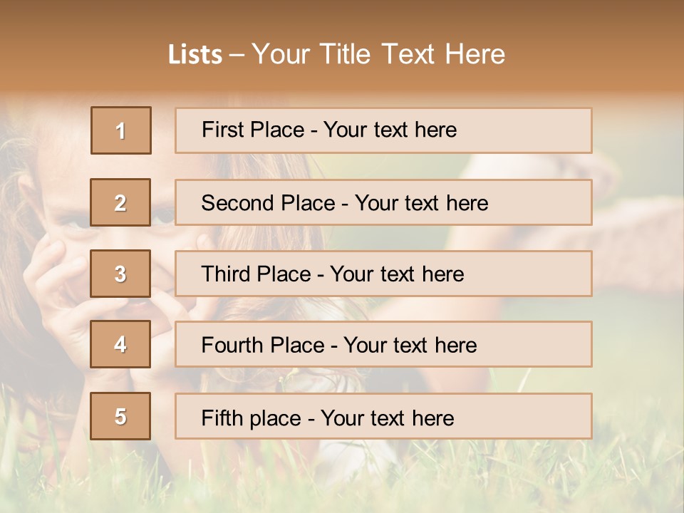This screenshot has height=513, width=684.
Task: Select the number 1 box
Action: (x=121, y=130)
